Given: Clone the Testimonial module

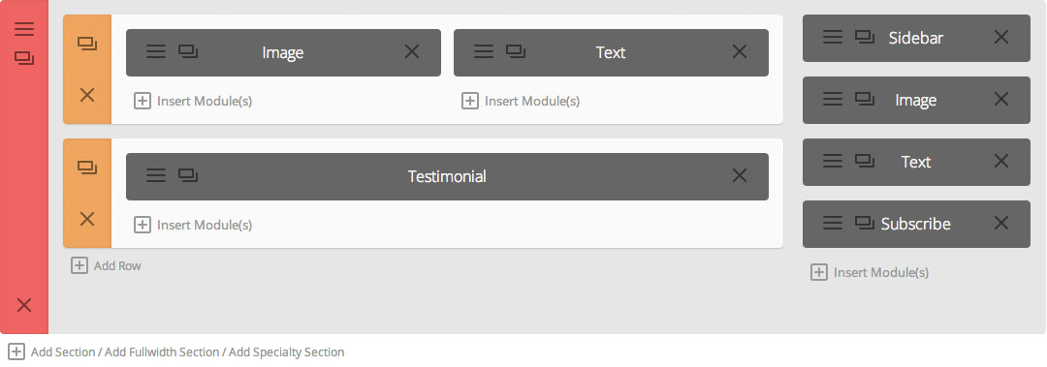Looking at the screenshot, I should pyautogui.click(x=188, y=175).
